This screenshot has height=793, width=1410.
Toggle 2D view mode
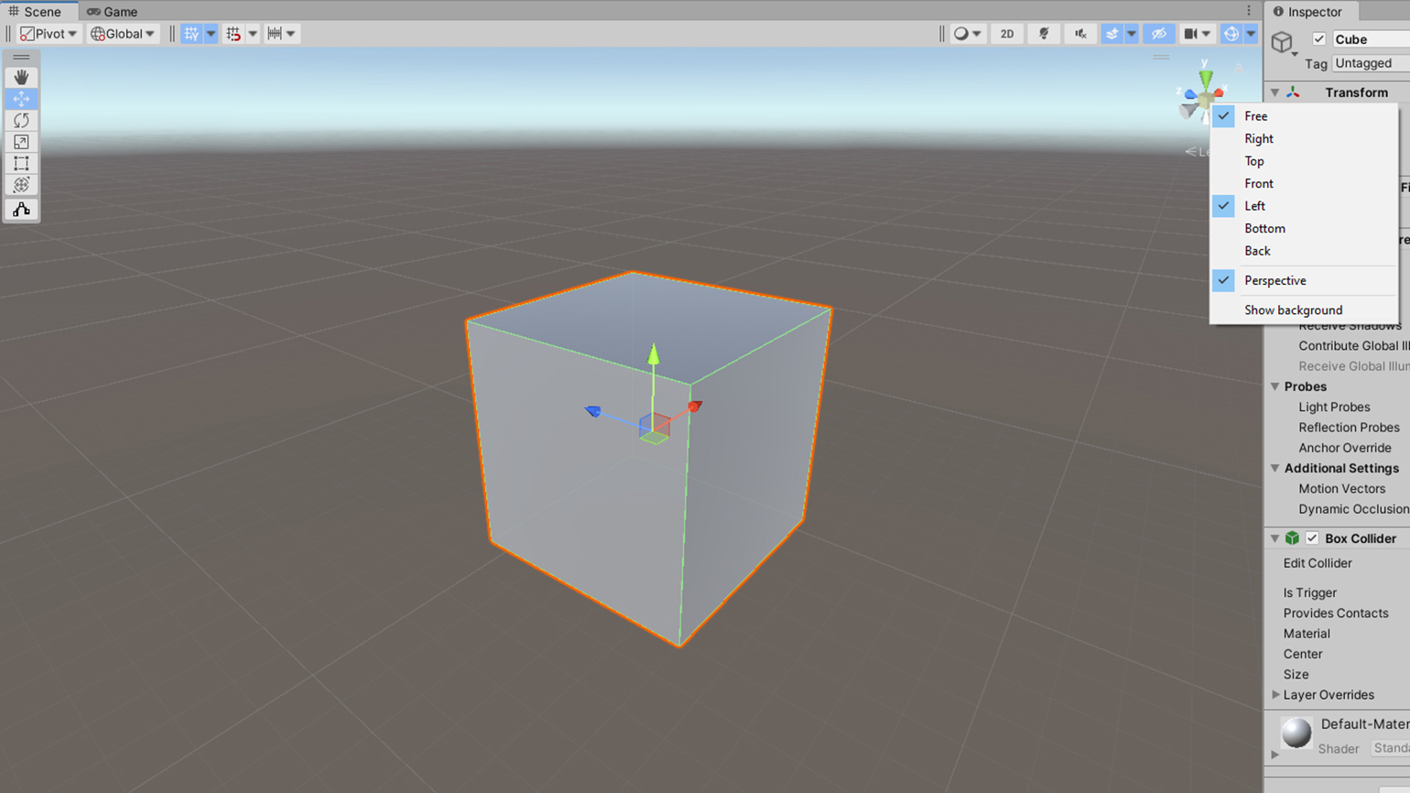(1006, 34)
